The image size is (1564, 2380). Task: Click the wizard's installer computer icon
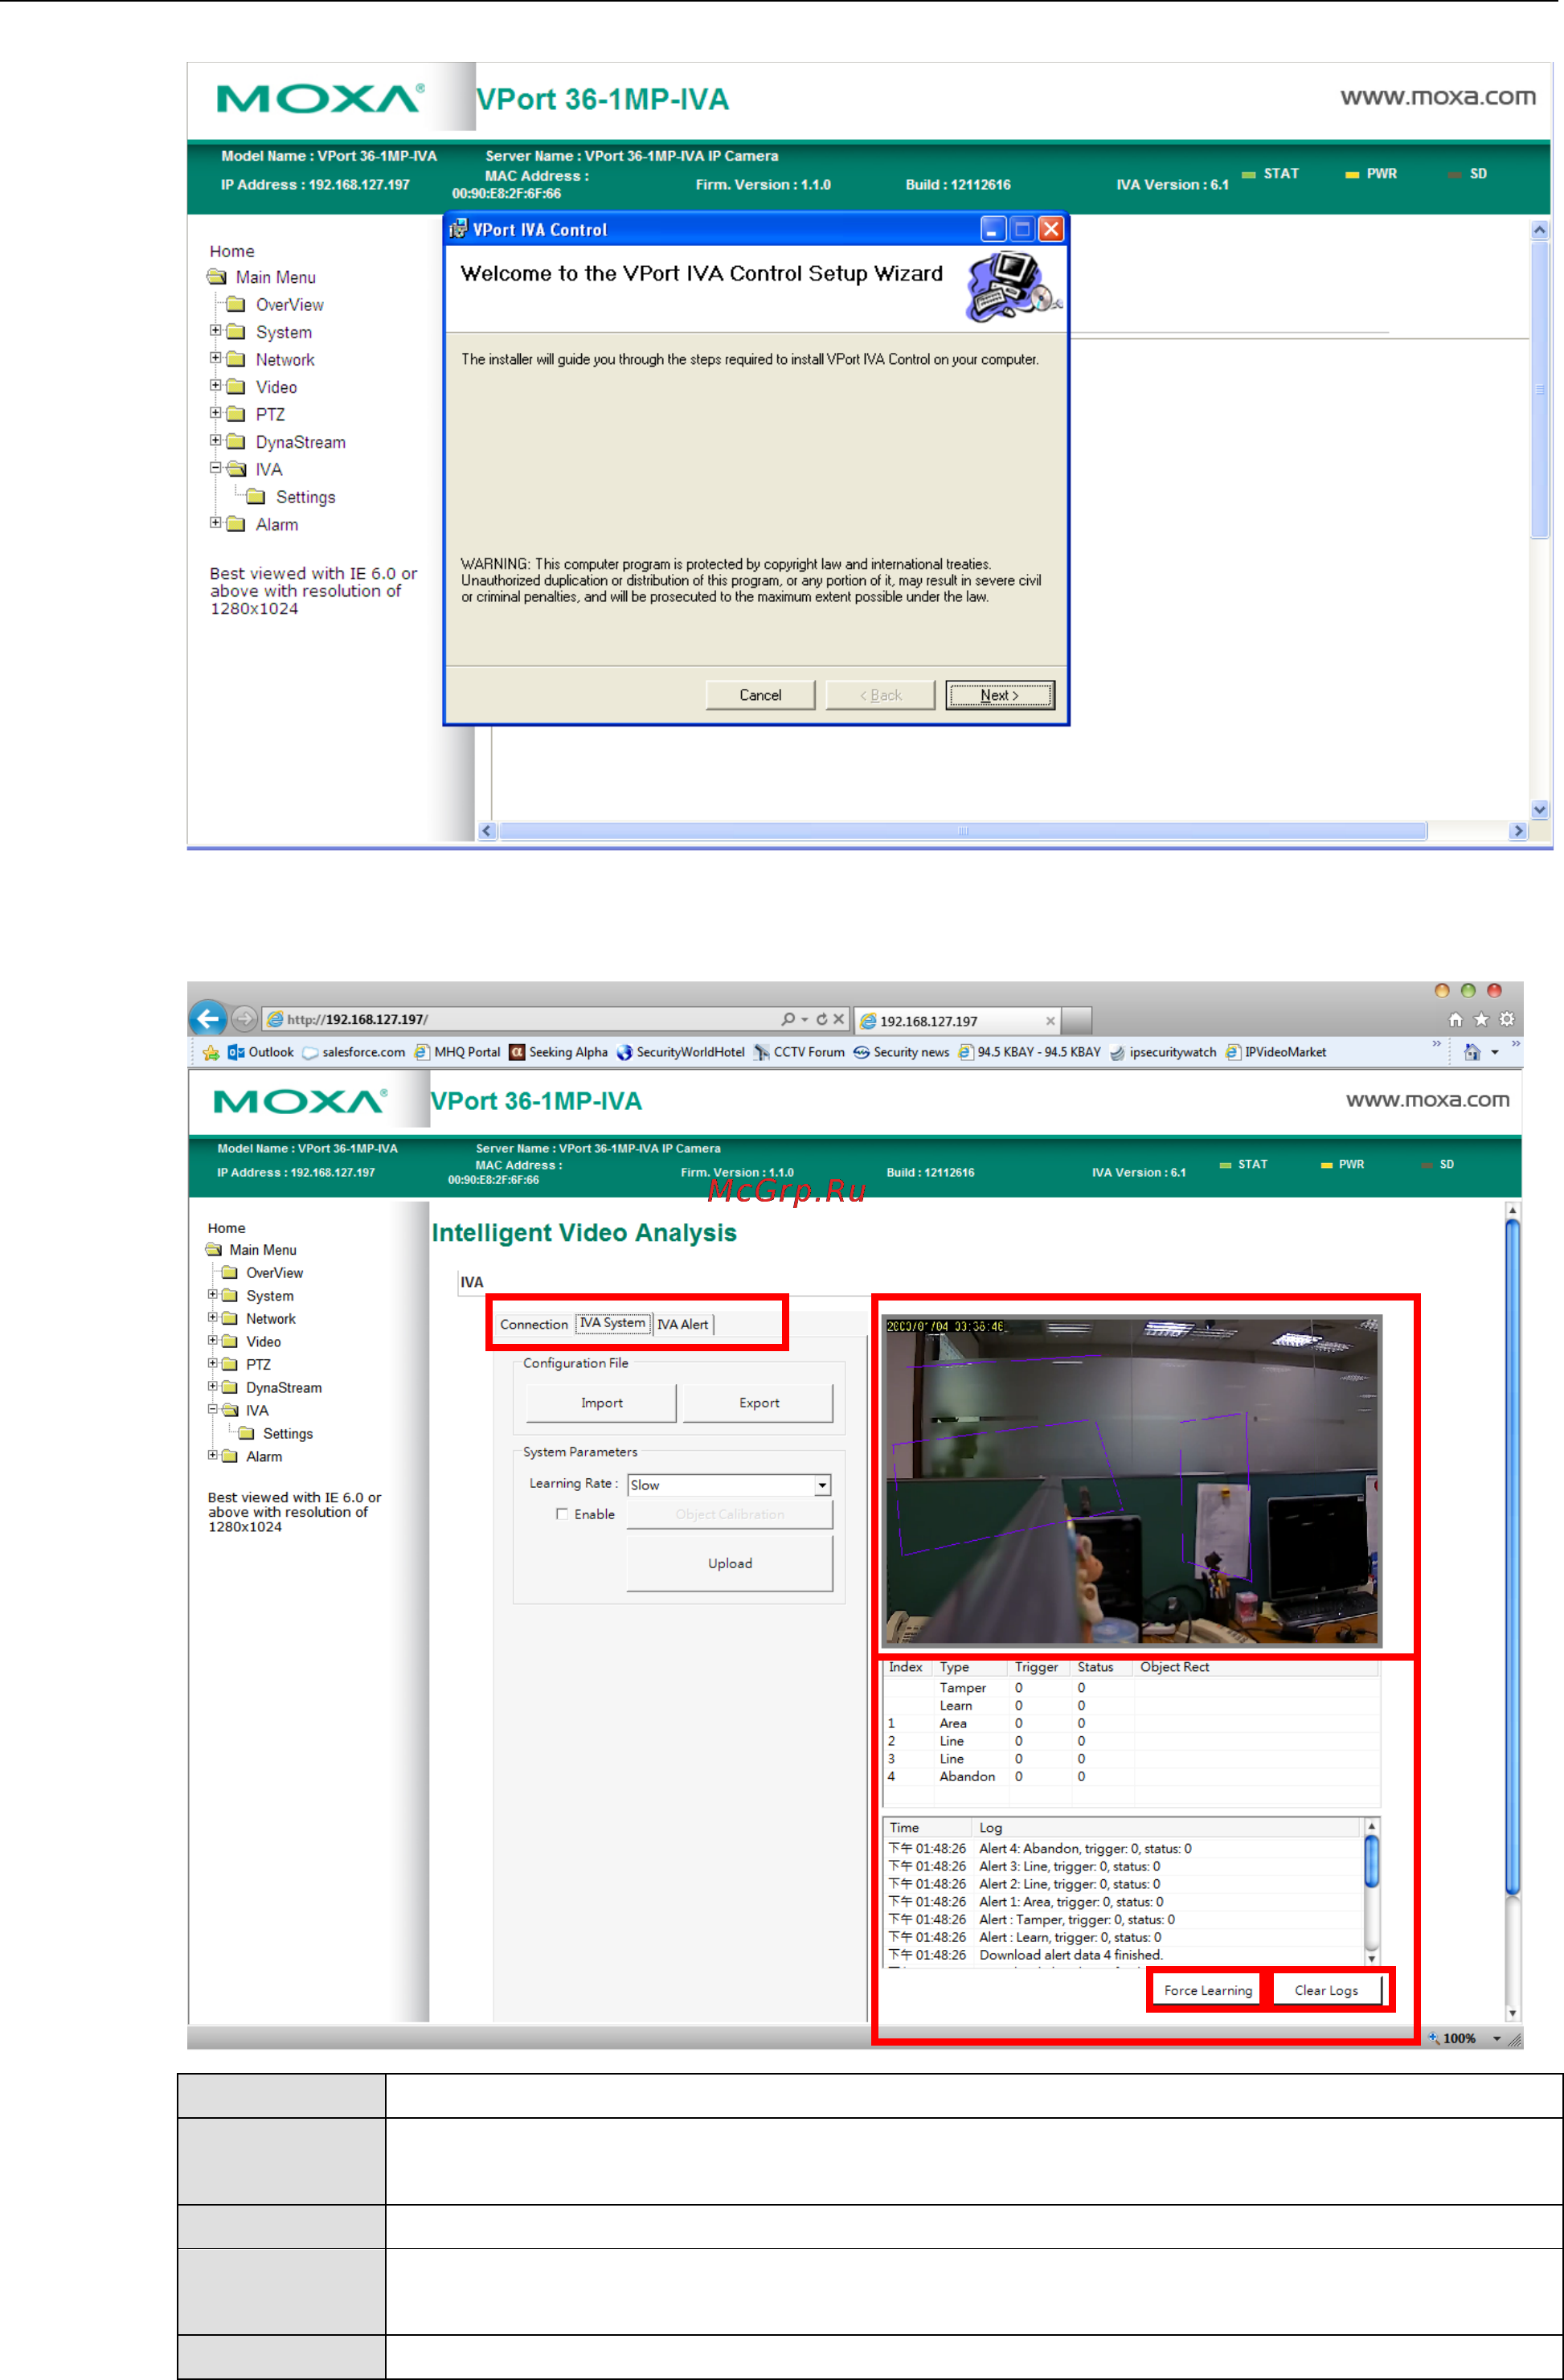point(1013,286)
